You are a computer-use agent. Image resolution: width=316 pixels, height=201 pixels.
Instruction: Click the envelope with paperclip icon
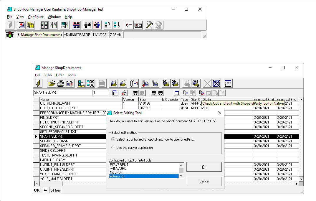coord(134,83)
